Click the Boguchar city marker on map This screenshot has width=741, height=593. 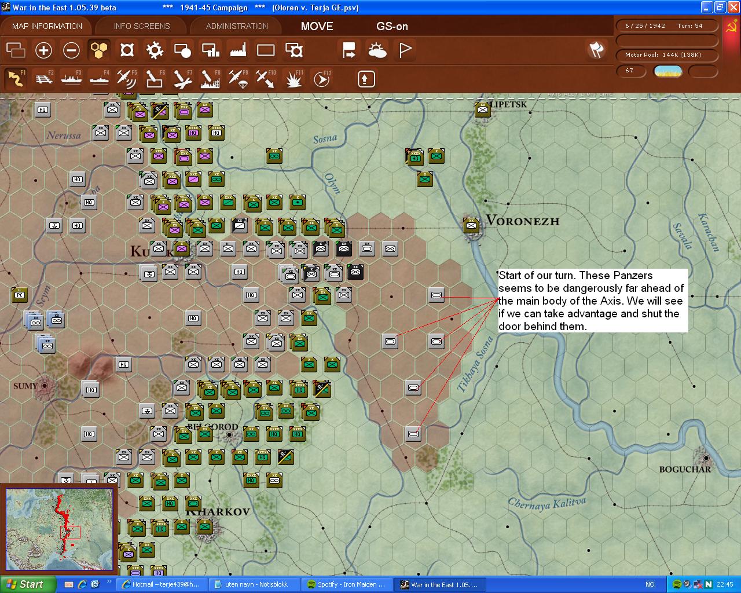click(x=706, y=457)
